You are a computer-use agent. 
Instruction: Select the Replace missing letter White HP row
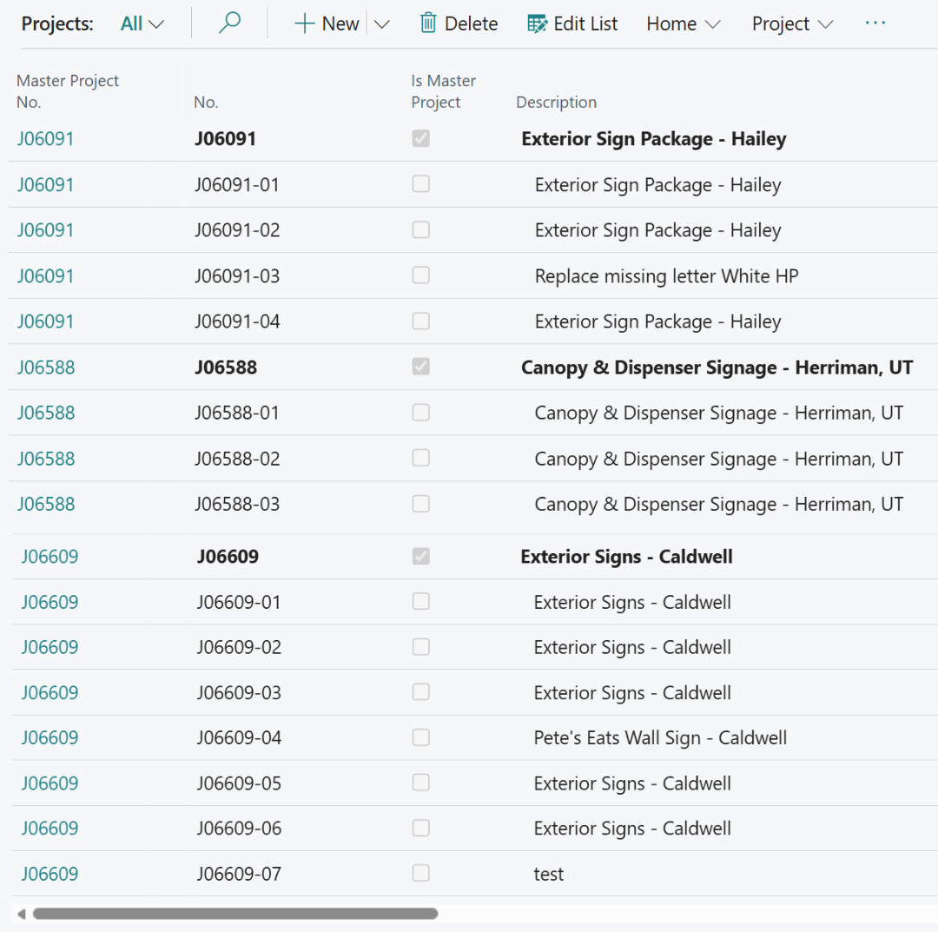coord(666,276)
